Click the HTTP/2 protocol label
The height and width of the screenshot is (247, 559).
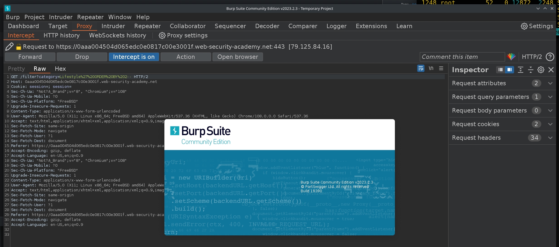point(532,57)
